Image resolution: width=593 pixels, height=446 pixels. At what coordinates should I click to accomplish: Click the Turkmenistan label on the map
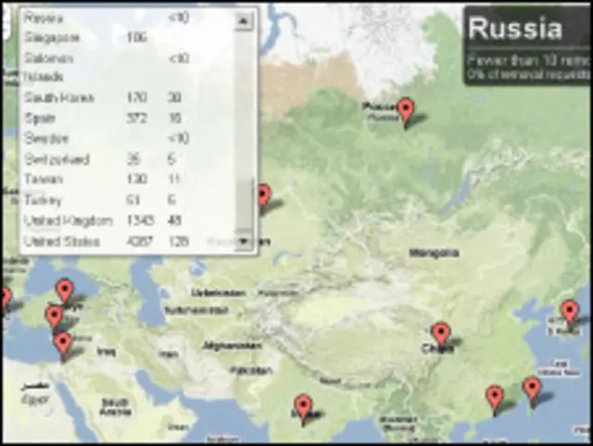pyautogui.click(x=196, y=311)
